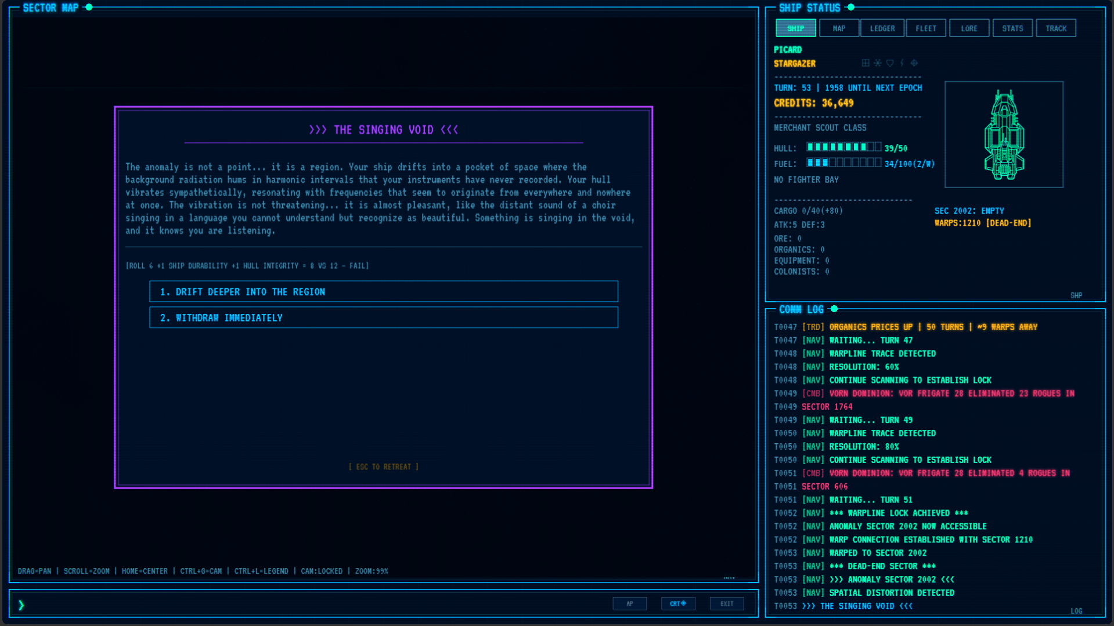Click the CTRL+L=LEGEND hint text
The image size is (1114, 626).
[x=261, y=571]
